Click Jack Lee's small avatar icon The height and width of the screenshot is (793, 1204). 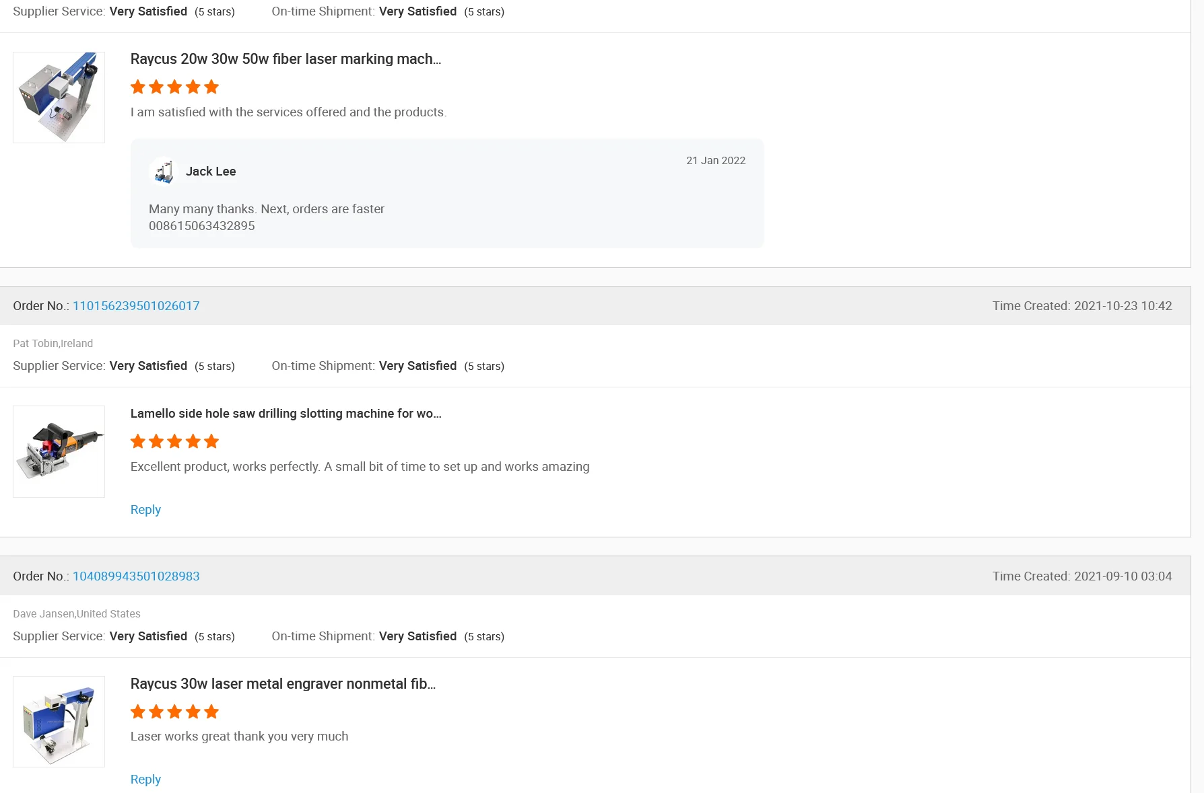(x=164, y=172)
